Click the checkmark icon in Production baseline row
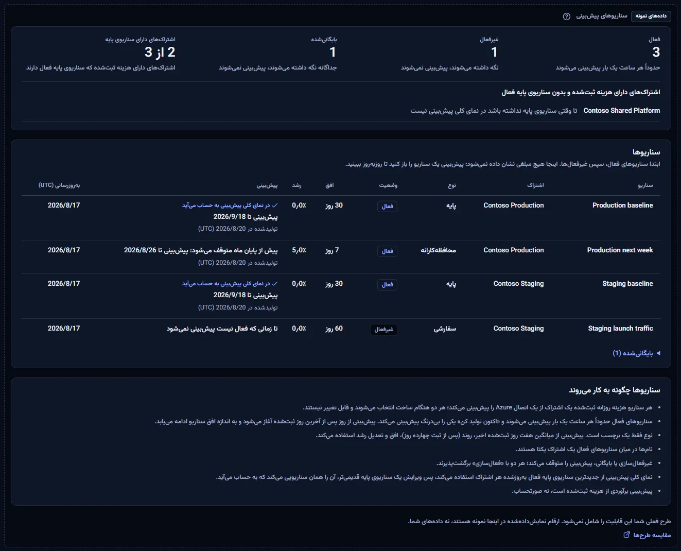The image size is (681, 551). 275,205
